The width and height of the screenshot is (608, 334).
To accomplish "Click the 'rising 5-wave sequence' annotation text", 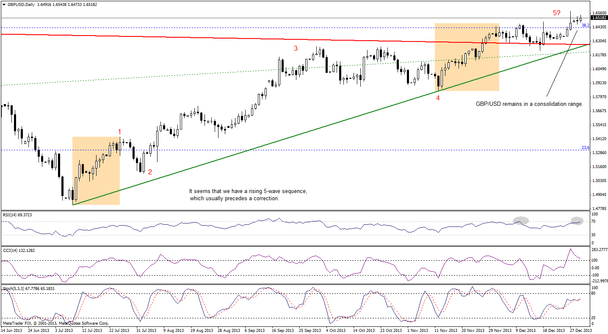I will point(248,191).
